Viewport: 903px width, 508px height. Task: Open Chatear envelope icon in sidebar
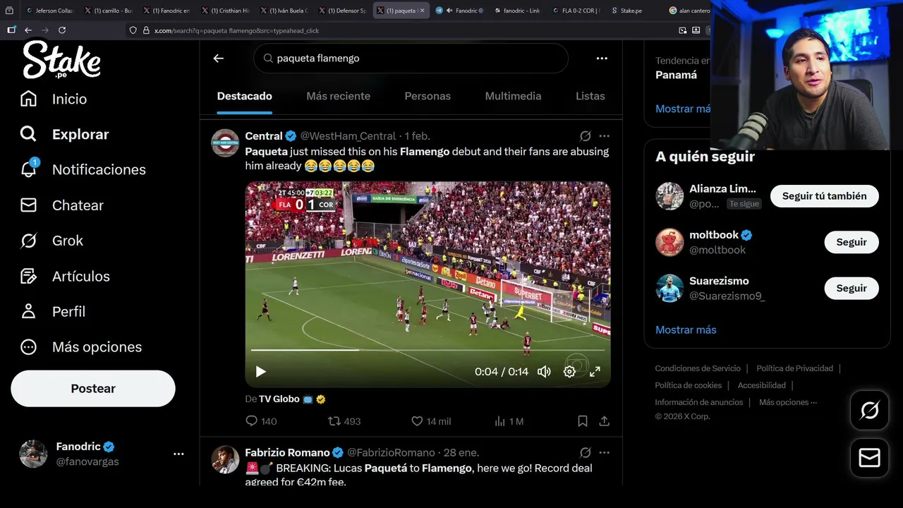coord(28,205)
